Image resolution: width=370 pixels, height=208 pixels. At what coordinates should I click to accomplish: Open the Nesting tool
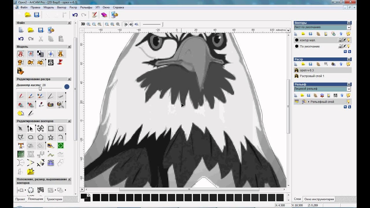pos(41,190)
